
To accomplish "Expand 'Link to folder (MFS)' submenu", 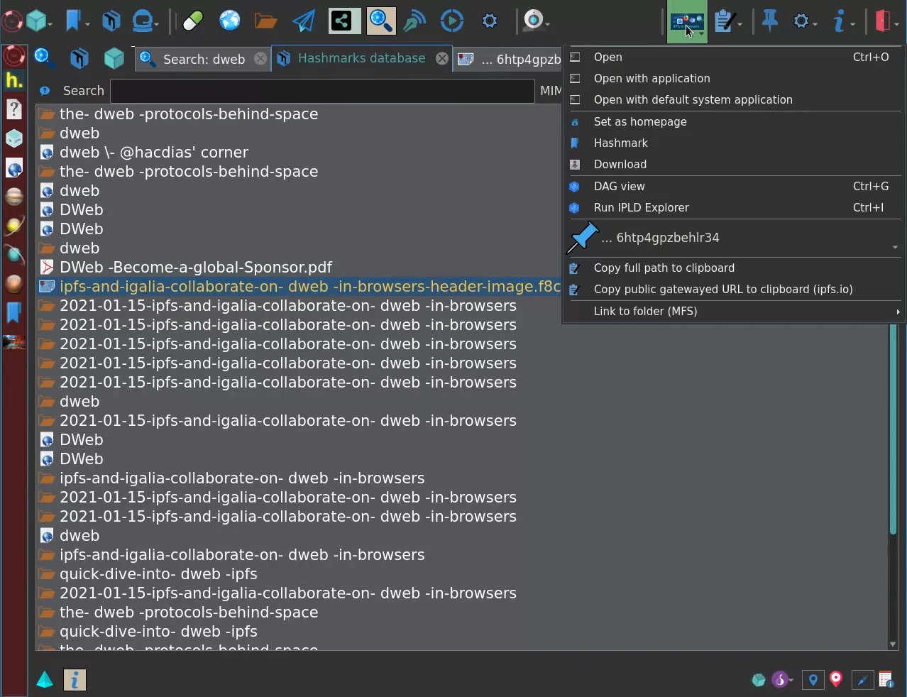I will click(x=735, y=312).
